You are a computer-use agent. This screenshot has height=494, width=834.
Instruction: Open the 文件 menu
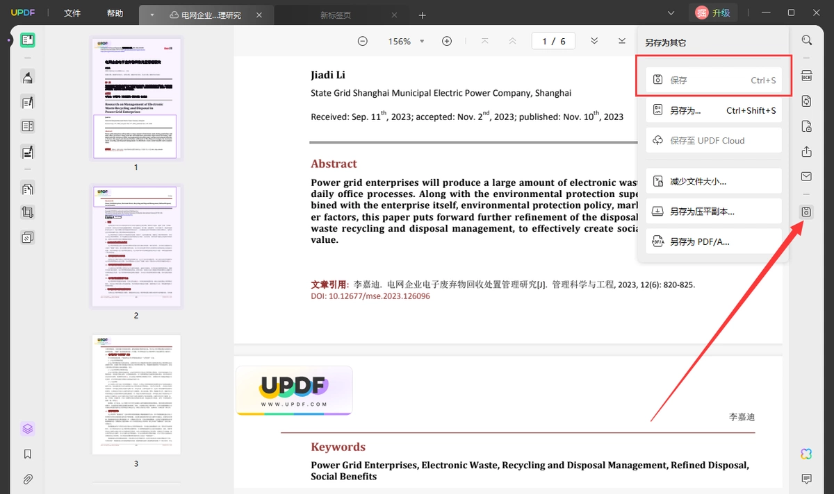pos(72,13)
